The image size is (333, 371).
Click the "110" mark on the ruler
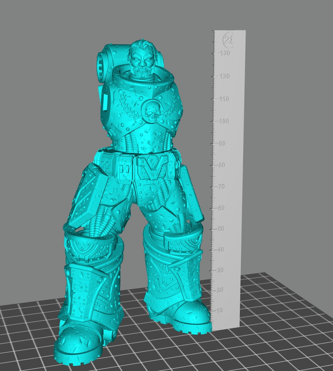tap(224, 99)
